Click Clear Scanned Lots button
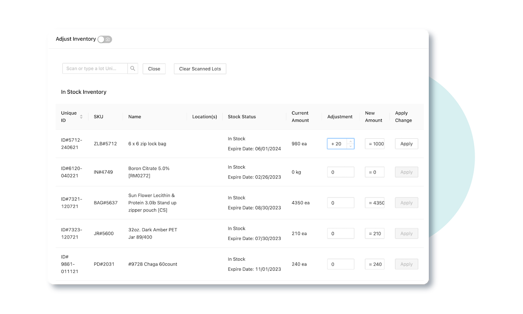The height and width of the screenshot is (314, 523). click(x=200, y=69)
